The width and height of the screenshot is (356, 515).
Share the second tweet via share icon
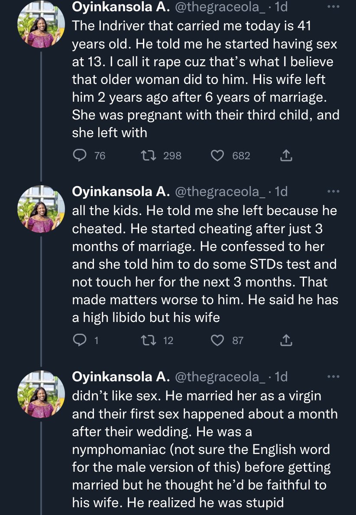pos(285,341)
